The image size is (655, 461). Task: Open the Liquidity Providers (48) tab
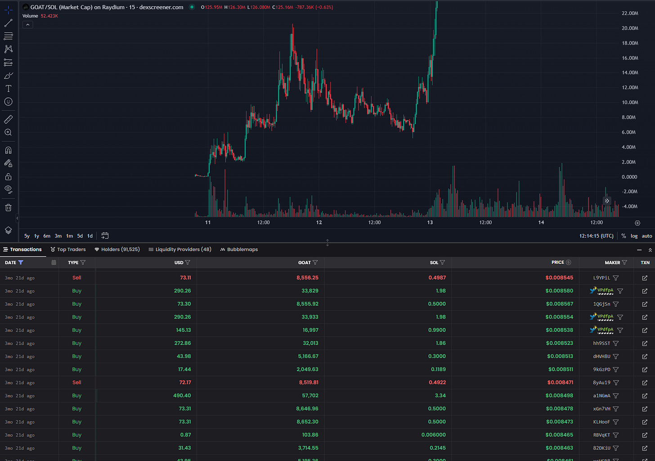pyautogui.click(x=180, y=249)
